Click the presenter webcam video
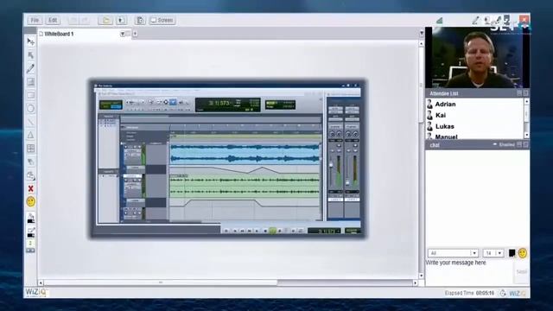The width and height of the screenshot is (553, 311). [x=477, y=58]
